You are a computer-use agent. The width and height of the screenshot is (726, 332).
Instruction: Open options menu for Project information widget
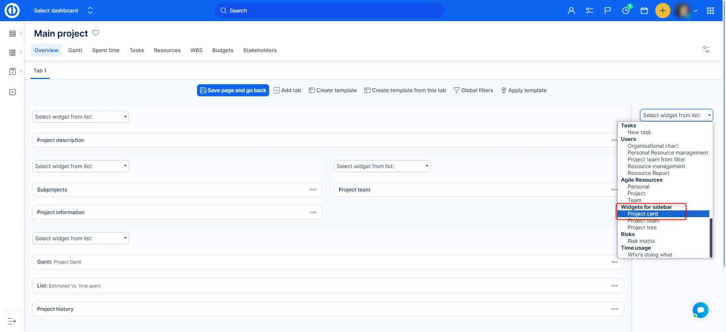pos(313,212)
